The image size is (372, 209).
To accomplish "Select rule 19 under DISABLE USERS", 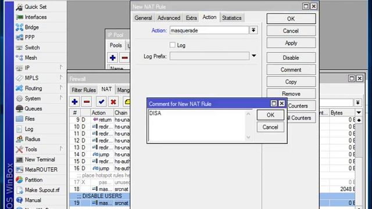I will 99,203.
